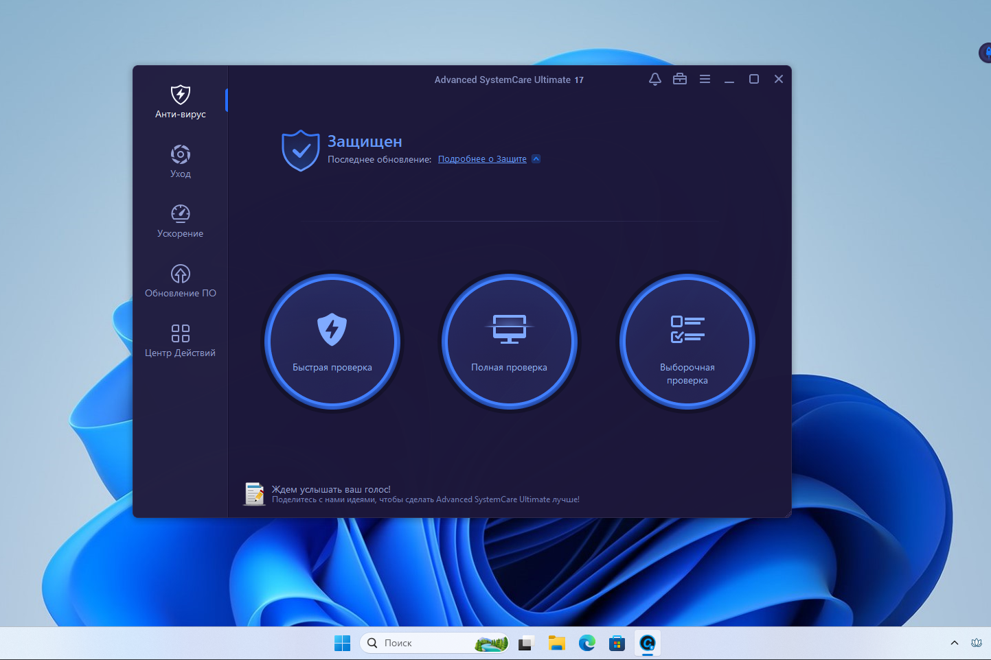Open the Ускорение speedometer icon

[180, 215]
